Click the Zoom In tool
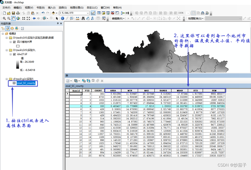251x170 pixels. (x=4, y=19)
